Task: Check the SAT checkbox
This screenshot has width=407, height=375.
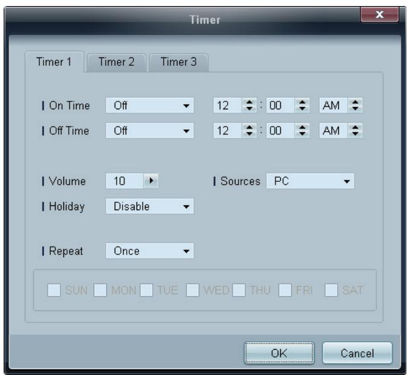Action: click(x=331, y=290)
